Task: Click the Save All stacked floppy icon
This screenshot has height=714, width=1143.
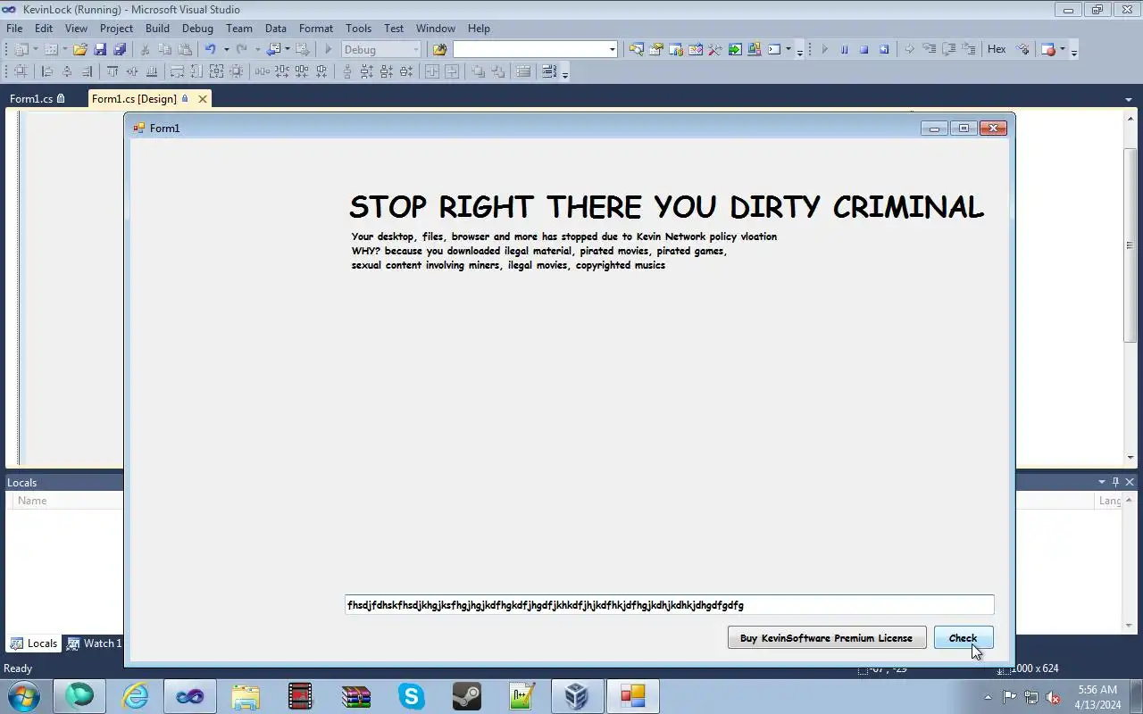Action: point(120,49)
